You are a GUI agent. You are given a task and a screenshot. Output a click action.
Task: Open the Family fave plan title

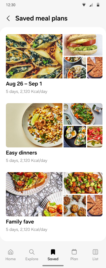point(20,222)
